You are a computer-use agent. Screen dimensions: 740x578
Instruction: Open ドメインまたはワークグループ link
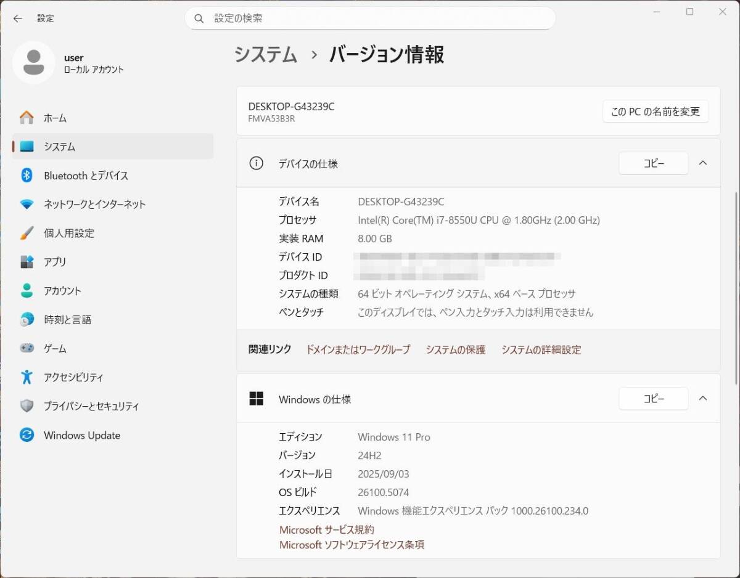358,349
